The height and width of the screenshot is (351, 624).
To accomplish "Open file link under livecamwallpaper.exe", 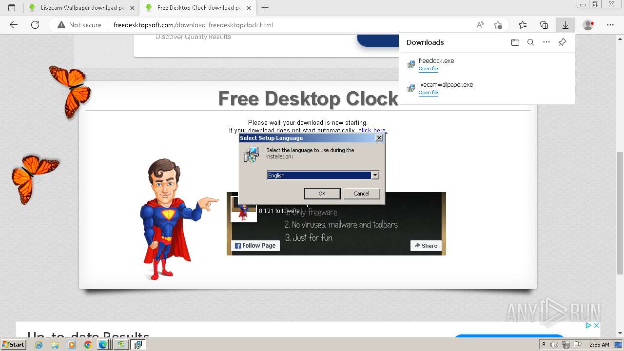I will click(x=428, y=93).
